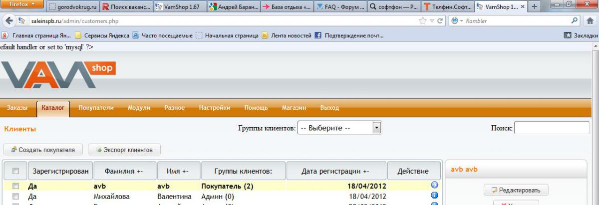Switch to the Телфин.Софт... tab
The width and height of the screenshot is (599, 205).
coord(447,7)
